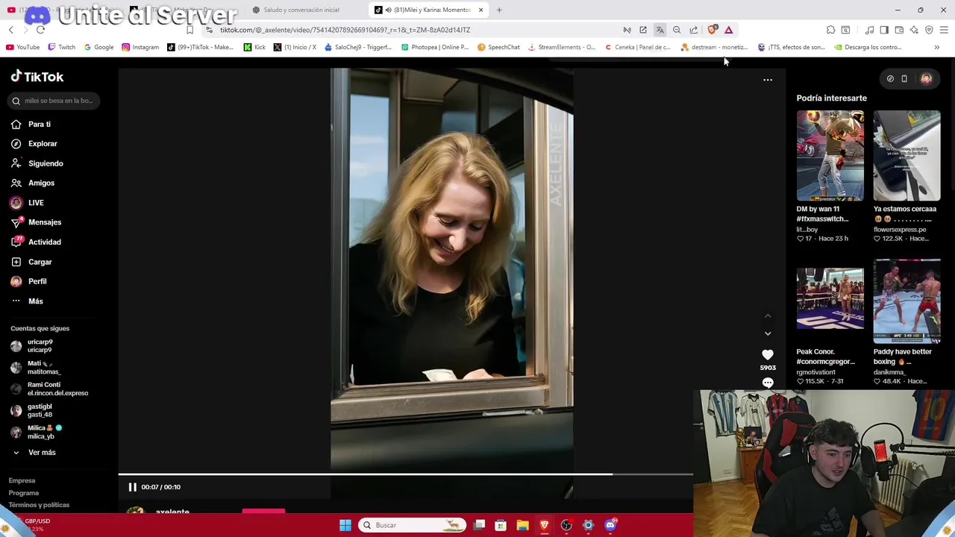Screen dimensions: 955x537
Task: Expand the bookmarks overflow chevron
Action: coord(937,47)
